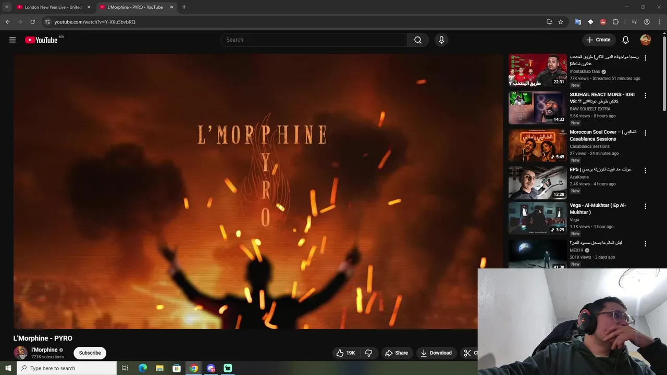Image resolution: width=667 pixels, height=375 pixels.
Task: Click the search magnifier button
Action: point(418,40)
